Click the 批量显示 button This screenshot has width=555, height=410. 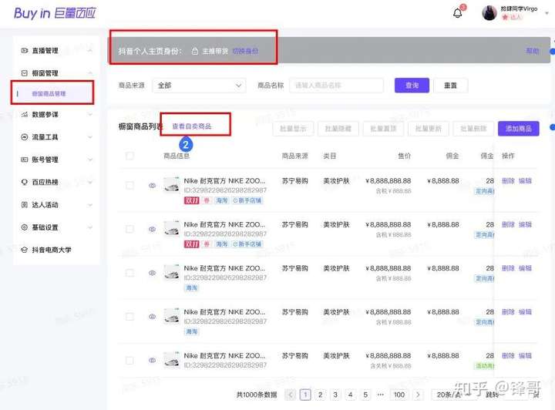[293, 129]
